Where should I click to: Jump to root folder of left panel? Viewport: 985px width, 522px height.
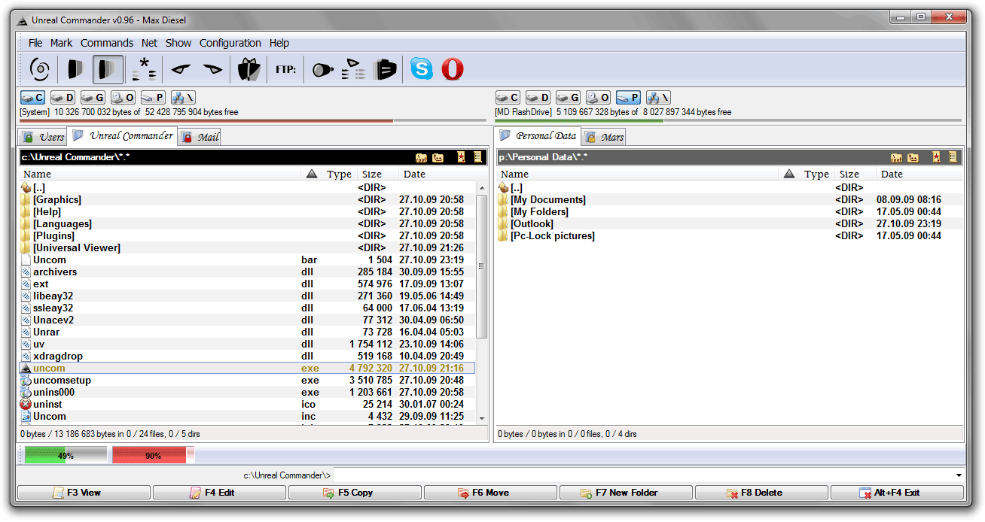pos(421,157)
